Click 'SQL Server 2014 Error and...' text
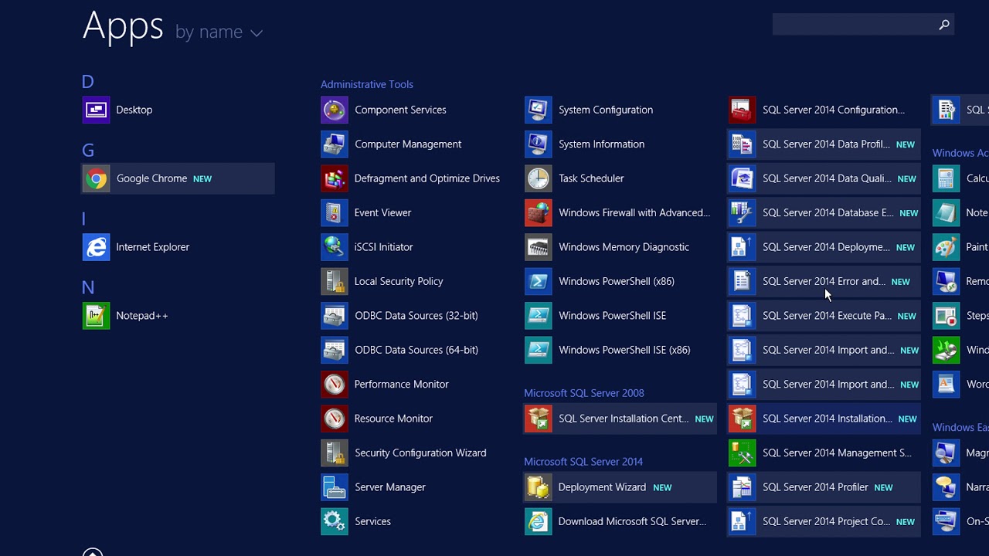The image size is (989, 556). pos(824,281)
